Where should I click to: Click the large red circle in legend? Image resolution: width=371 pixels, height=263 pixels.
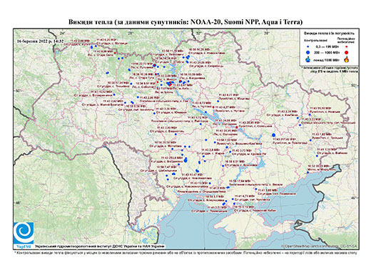tap(347, 52)
